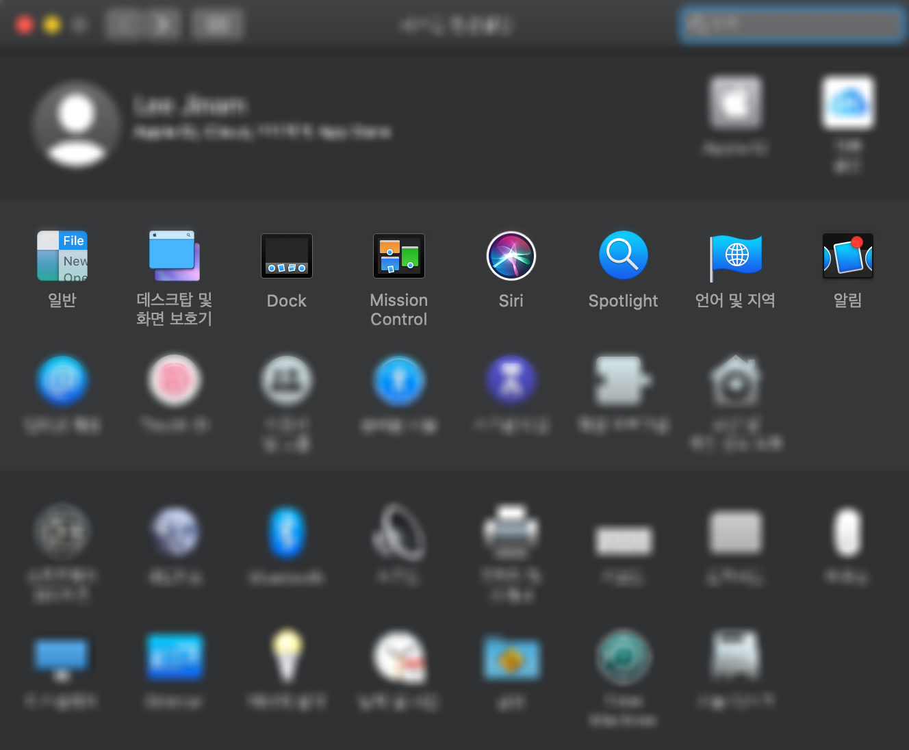Screen dimensions: 909x750
Task: Open the Dock preferences pane
Action: pyautogui.click(x=287, y=256)
